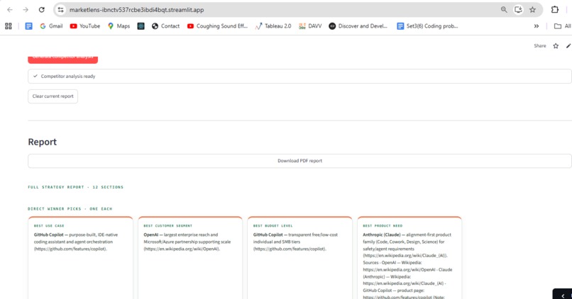Open the apps grid shortcut
The height and width of the screenshot is (299, 572).
pyautogui.click(x=9, y=26)
